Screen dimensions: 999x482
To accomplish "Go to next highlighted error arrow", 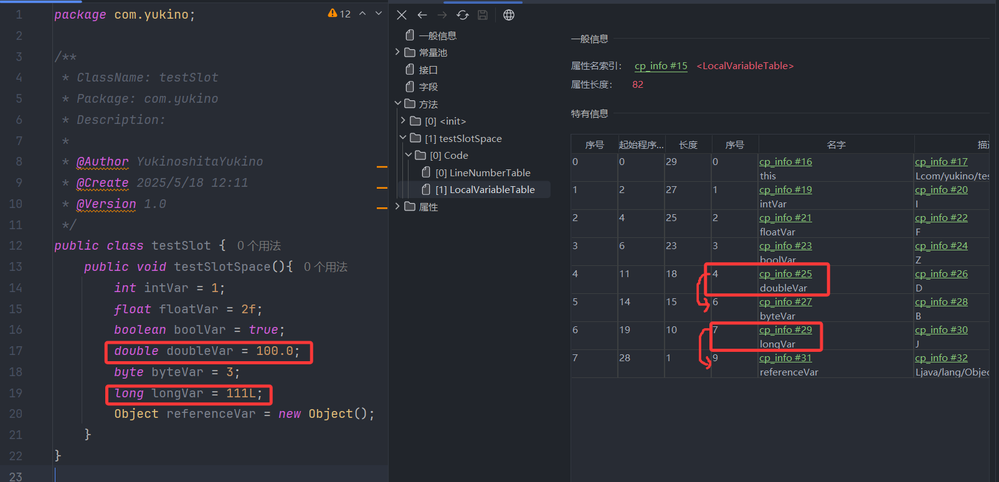I will 378,14.
